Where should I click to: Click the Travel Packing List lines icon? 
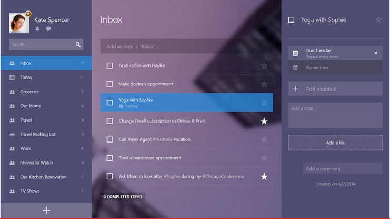[12, 134]
